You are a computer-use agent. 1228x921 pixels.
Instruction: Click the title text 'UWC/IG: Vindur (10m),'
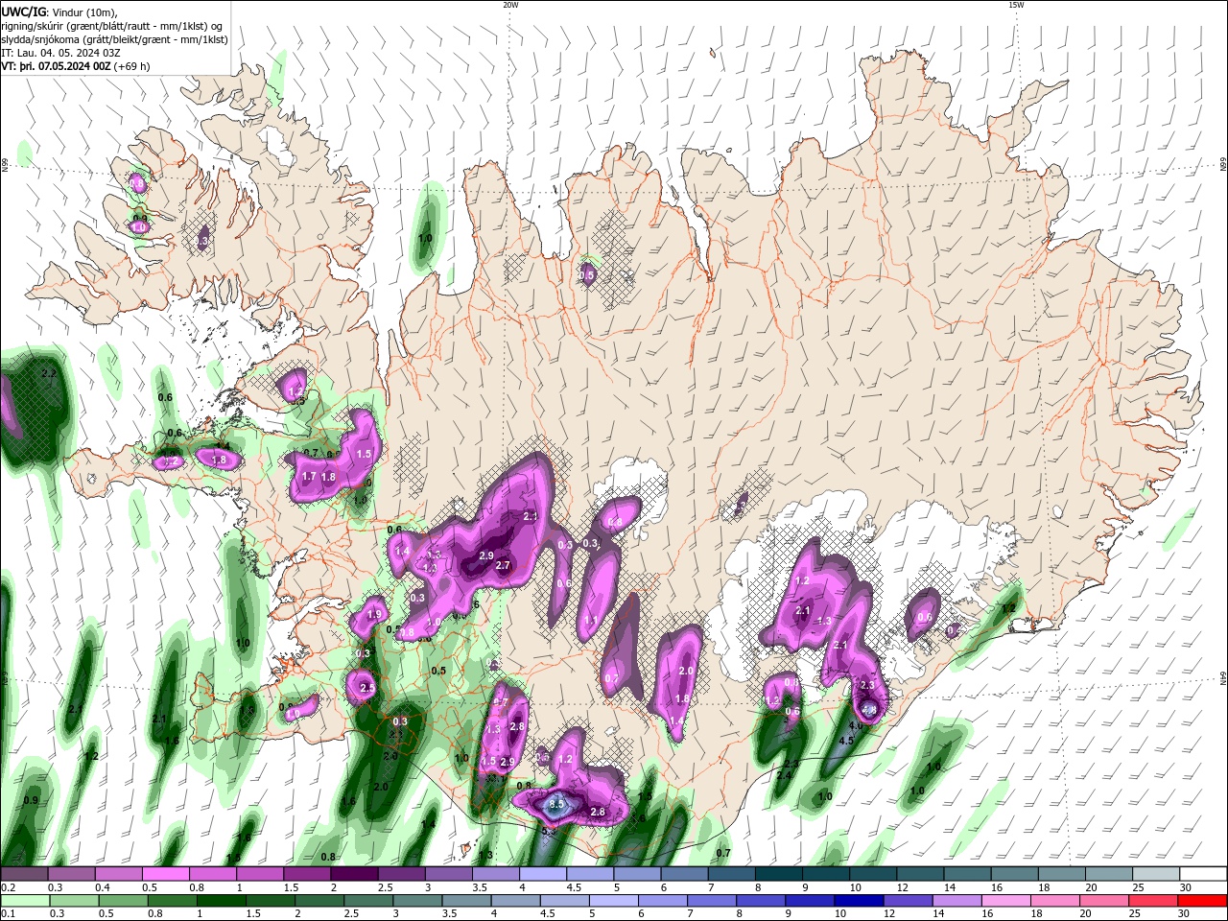click(58, 12)
